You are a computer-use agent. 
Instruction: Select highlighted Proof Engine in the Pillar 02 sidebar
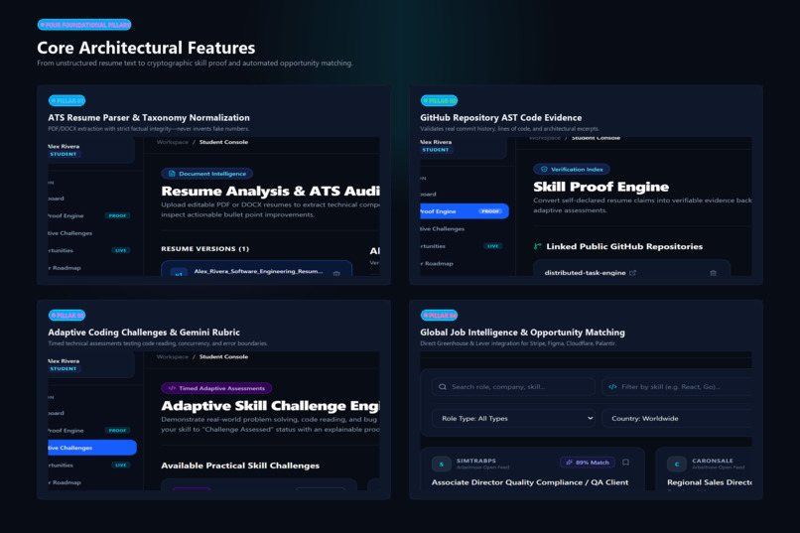tap(465, 211)
